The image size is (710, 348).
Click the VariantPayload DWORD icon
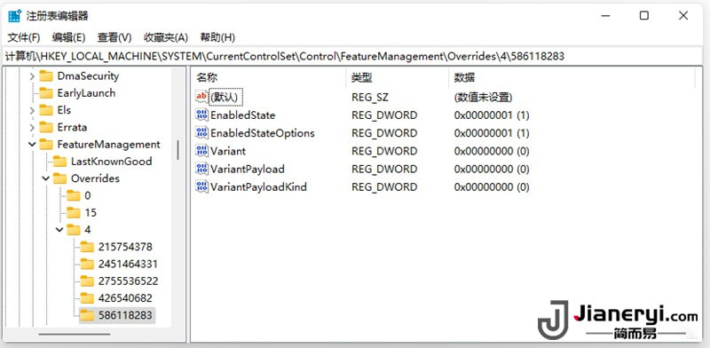[x=201, y=169]
